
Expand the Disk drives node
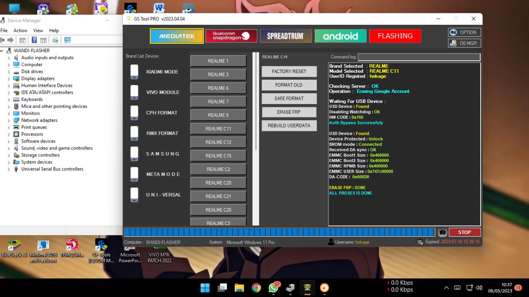tap(9, 71)
